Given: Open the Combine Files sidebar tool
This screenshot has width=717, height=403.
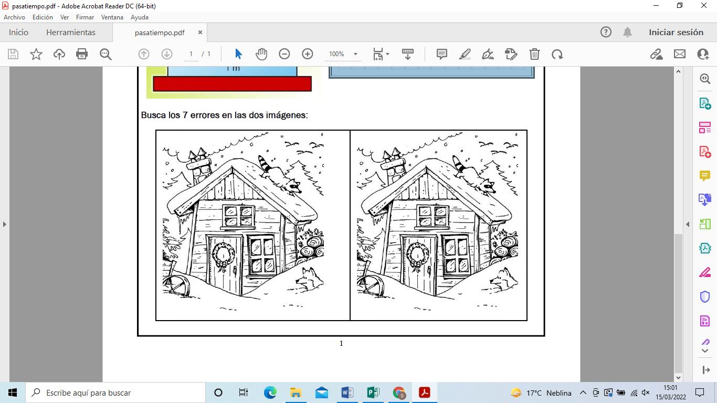Looking at the screenshot, I should [705, 200].
